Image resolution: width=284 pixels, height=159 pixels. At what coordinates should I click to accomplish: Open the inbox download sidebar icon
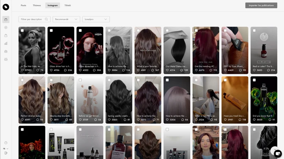coord(6,59)
